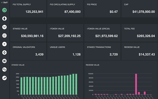The height and width of the screenshot is (99, 158).
Task: Click the Total Fee card
Action: point(140,33)
